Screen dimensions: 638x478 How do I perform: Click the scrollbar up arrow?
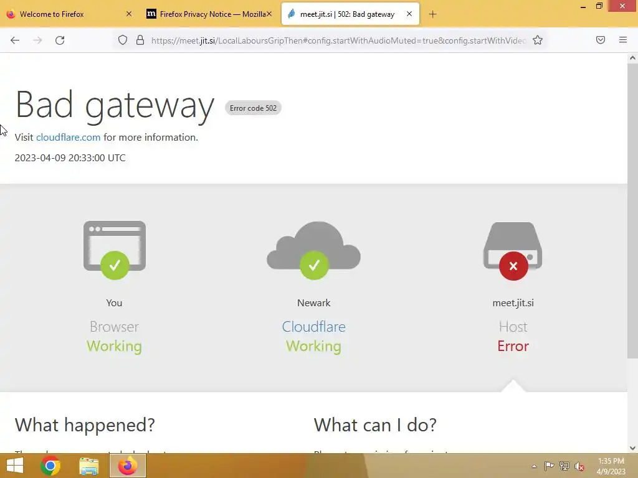pyautogui.click(x=632, y=58)
